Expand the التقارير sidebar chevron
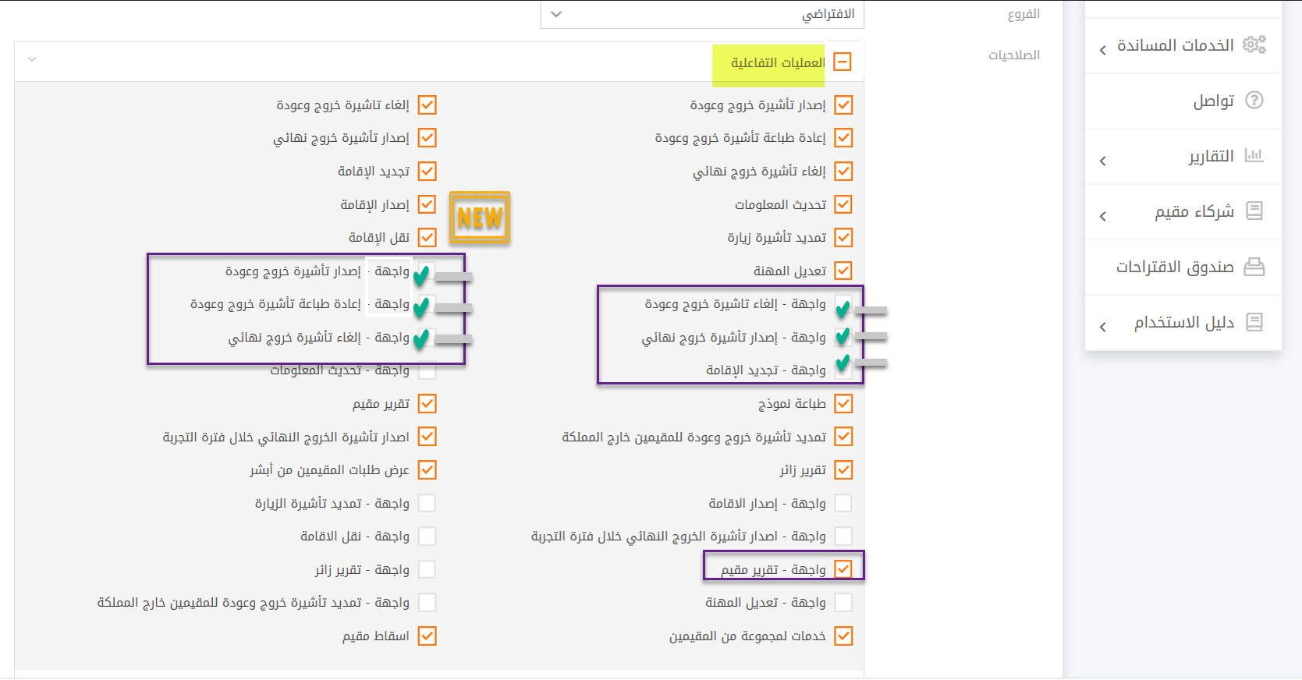 pyautogui.click(x=1102, y=161)
